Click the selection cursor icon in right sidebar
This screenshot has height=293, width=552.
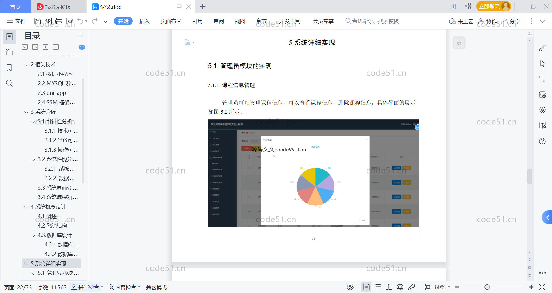543,63
